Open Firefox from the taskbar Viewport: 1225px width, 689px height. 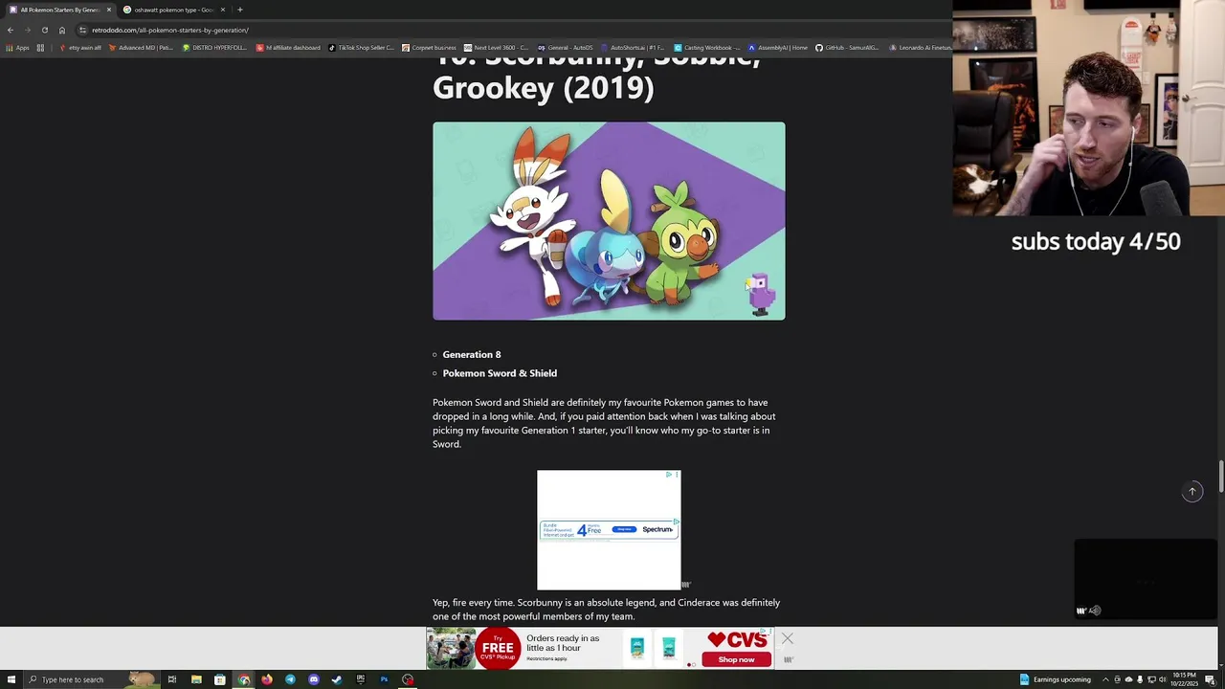click(266, 679)
